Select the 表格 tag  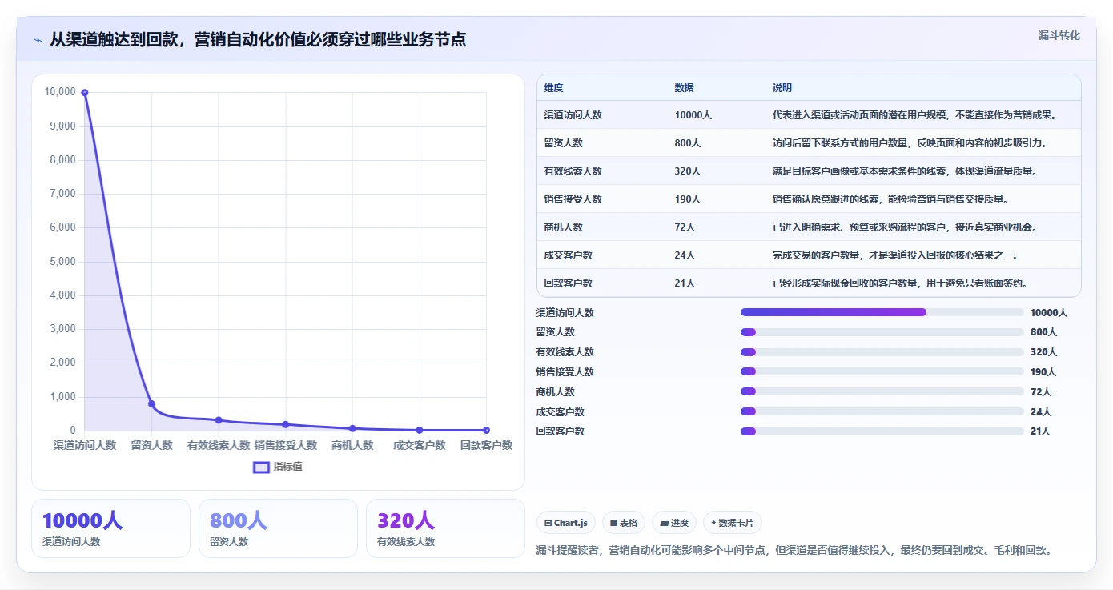coord(624,523)
